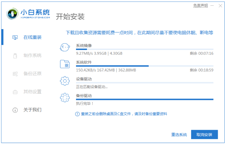The height and width of the screenshot is (144, 227).
Task: Click the 系统镜像 face icon
Action: (64, 48)
